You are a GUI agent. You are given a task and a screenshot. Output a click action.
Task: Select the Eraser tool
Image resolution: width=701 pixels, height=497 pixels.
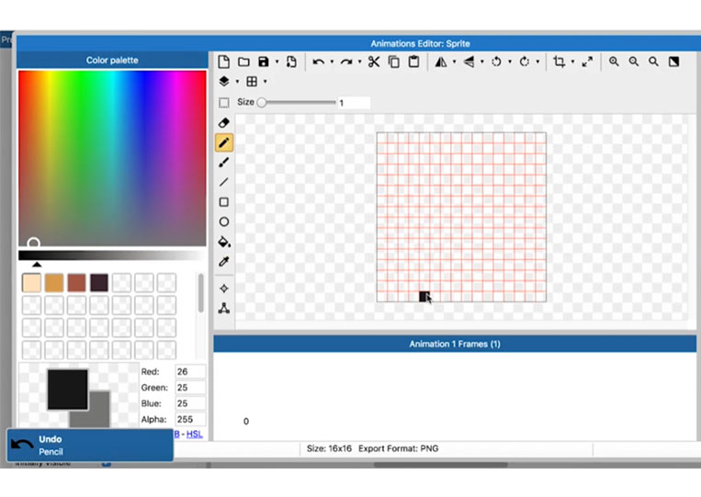pos(224,123)
